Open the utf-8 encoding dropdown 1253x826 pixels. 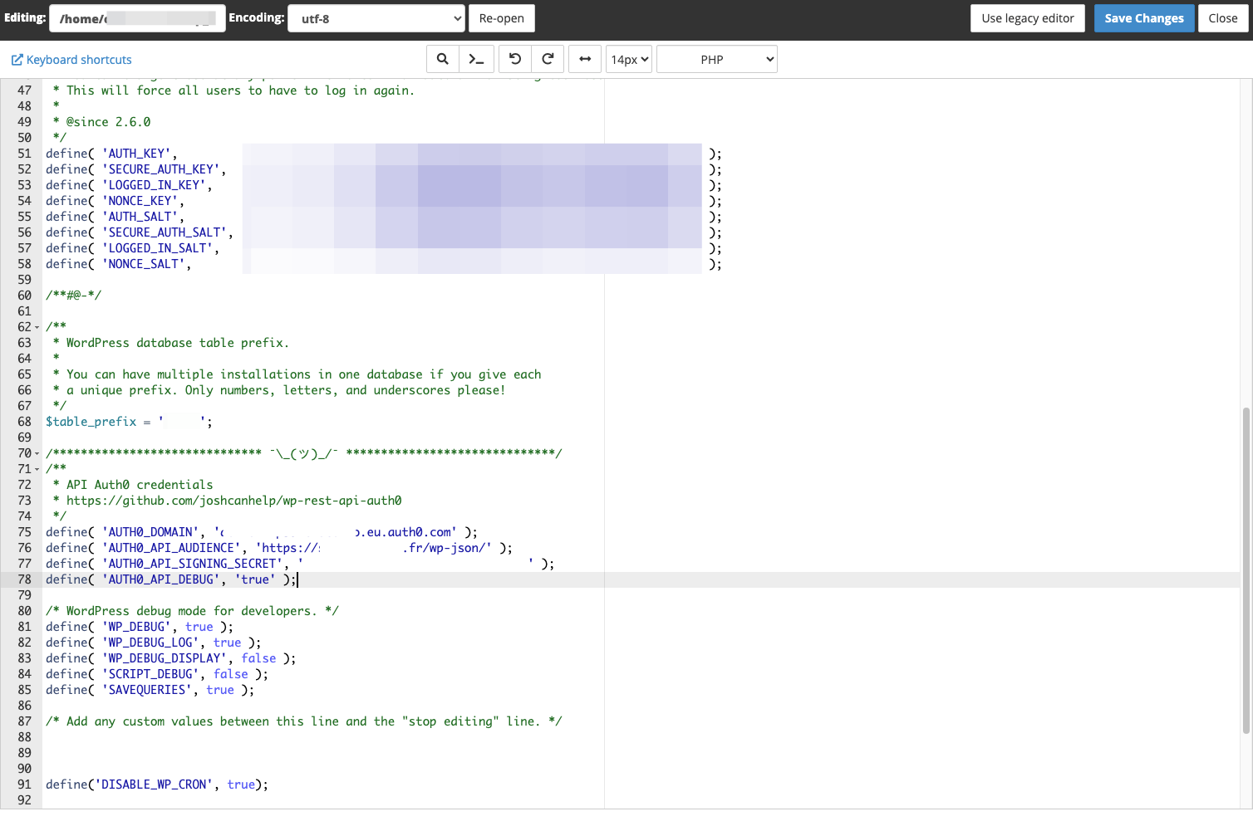(376, 18)
